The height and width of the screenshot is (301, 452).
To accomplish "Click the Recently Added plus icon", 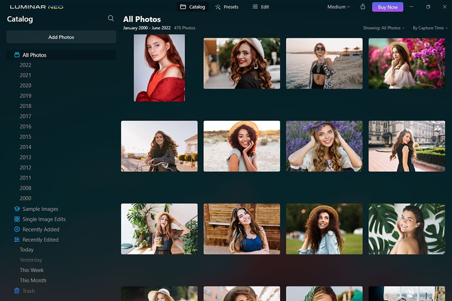I will point(17,230).
